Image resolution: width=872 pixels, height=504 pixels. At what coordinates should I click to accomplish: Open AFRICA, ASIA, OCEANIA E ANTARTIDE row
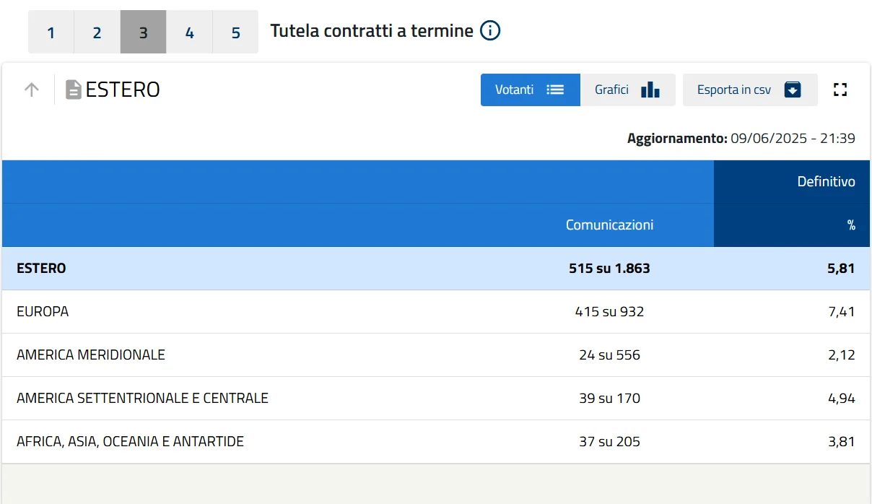130,442
